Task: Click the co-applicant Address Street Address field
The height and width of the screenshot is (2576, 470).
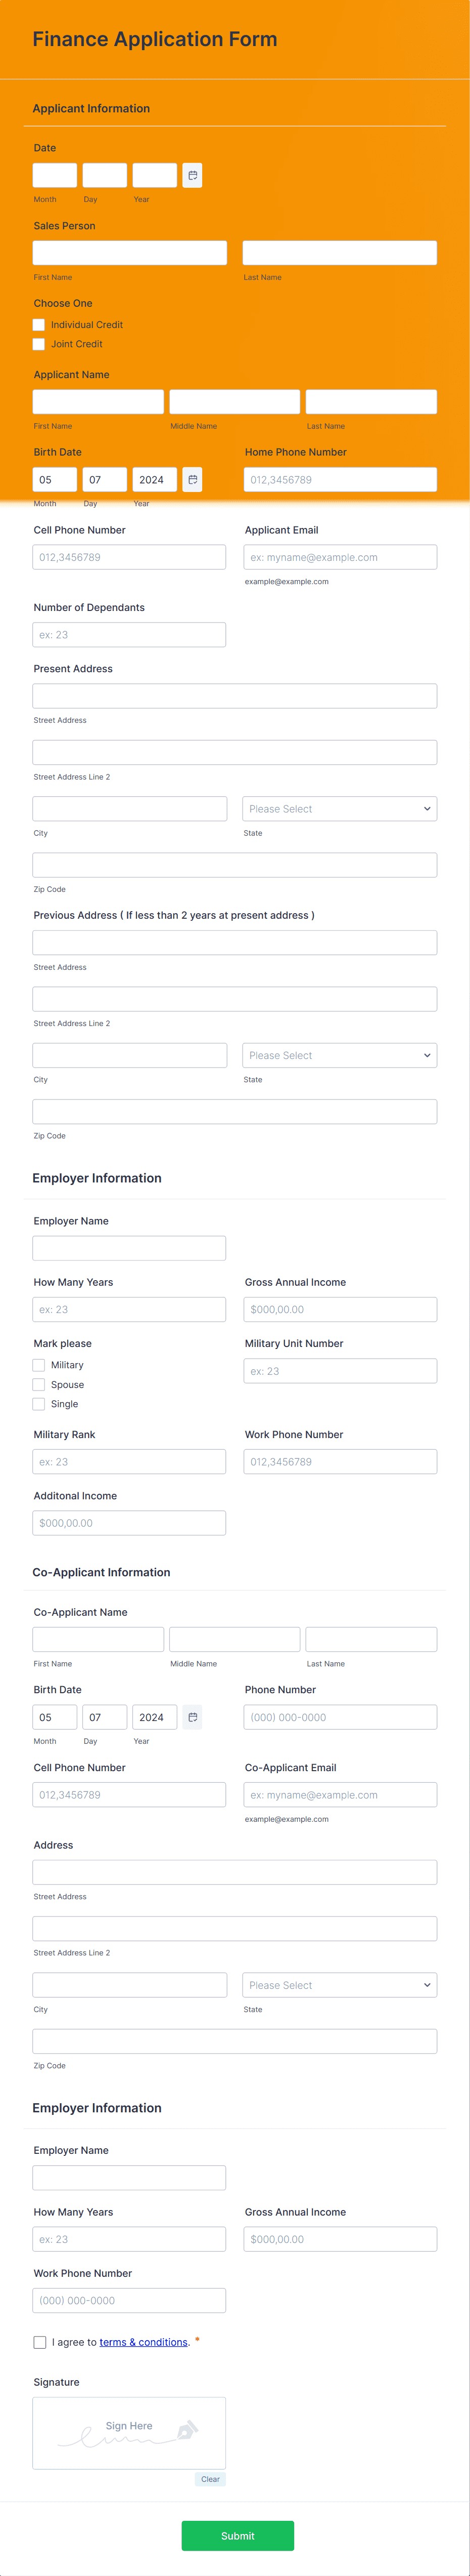Action: [x=234, y=1872]
